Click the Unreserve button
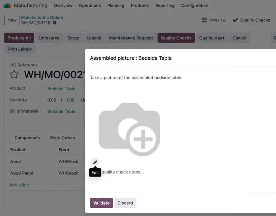The width and height of the screenshot is (276, 216). pos(49,38)
